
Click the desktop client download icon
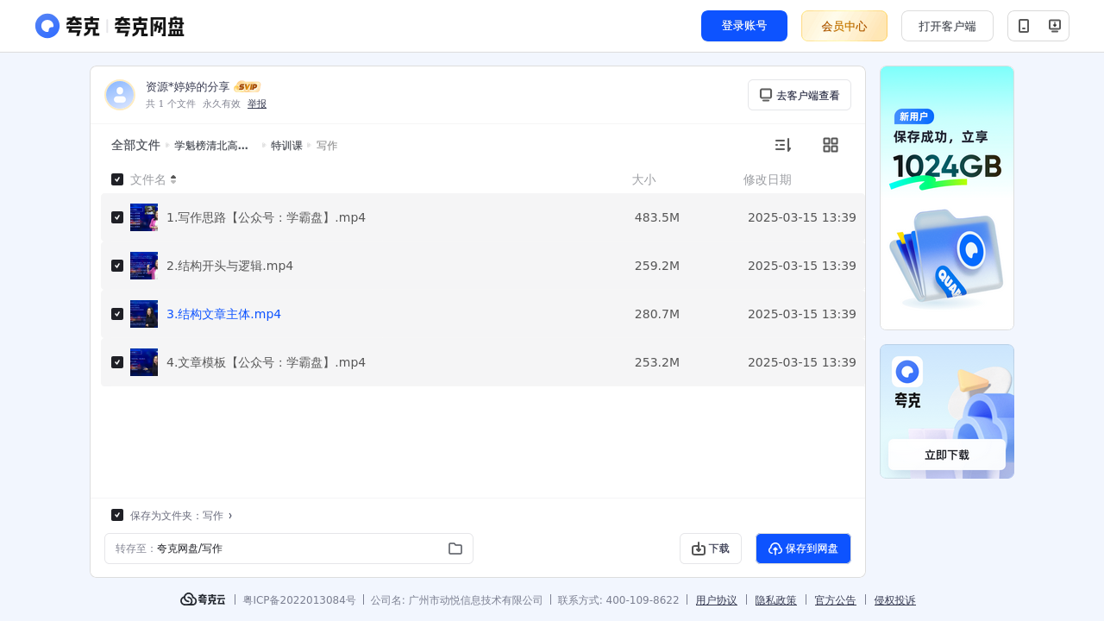click(1054, 26)
